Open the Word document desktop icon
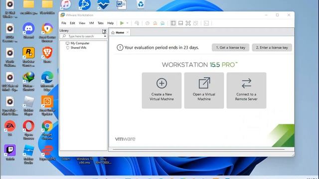 (x=121, y=4)
